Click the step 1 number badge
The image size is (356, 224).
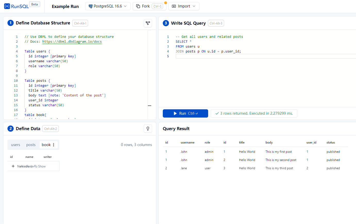coord(11,23)
